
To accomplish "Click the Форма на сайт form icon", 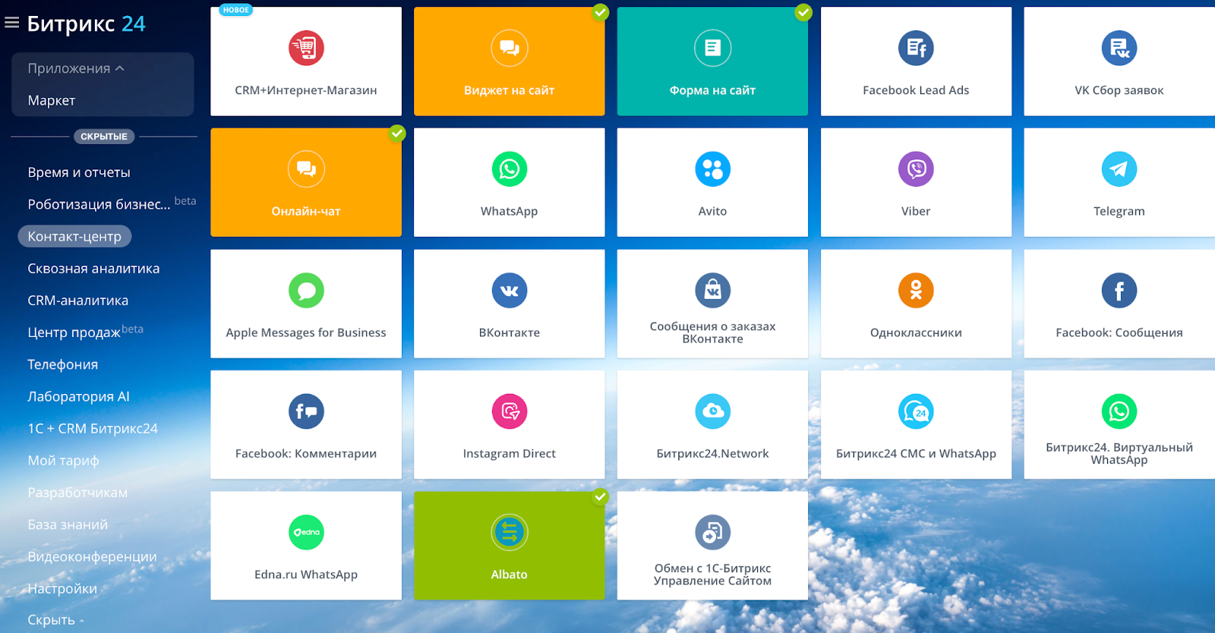I will [712, 48].
